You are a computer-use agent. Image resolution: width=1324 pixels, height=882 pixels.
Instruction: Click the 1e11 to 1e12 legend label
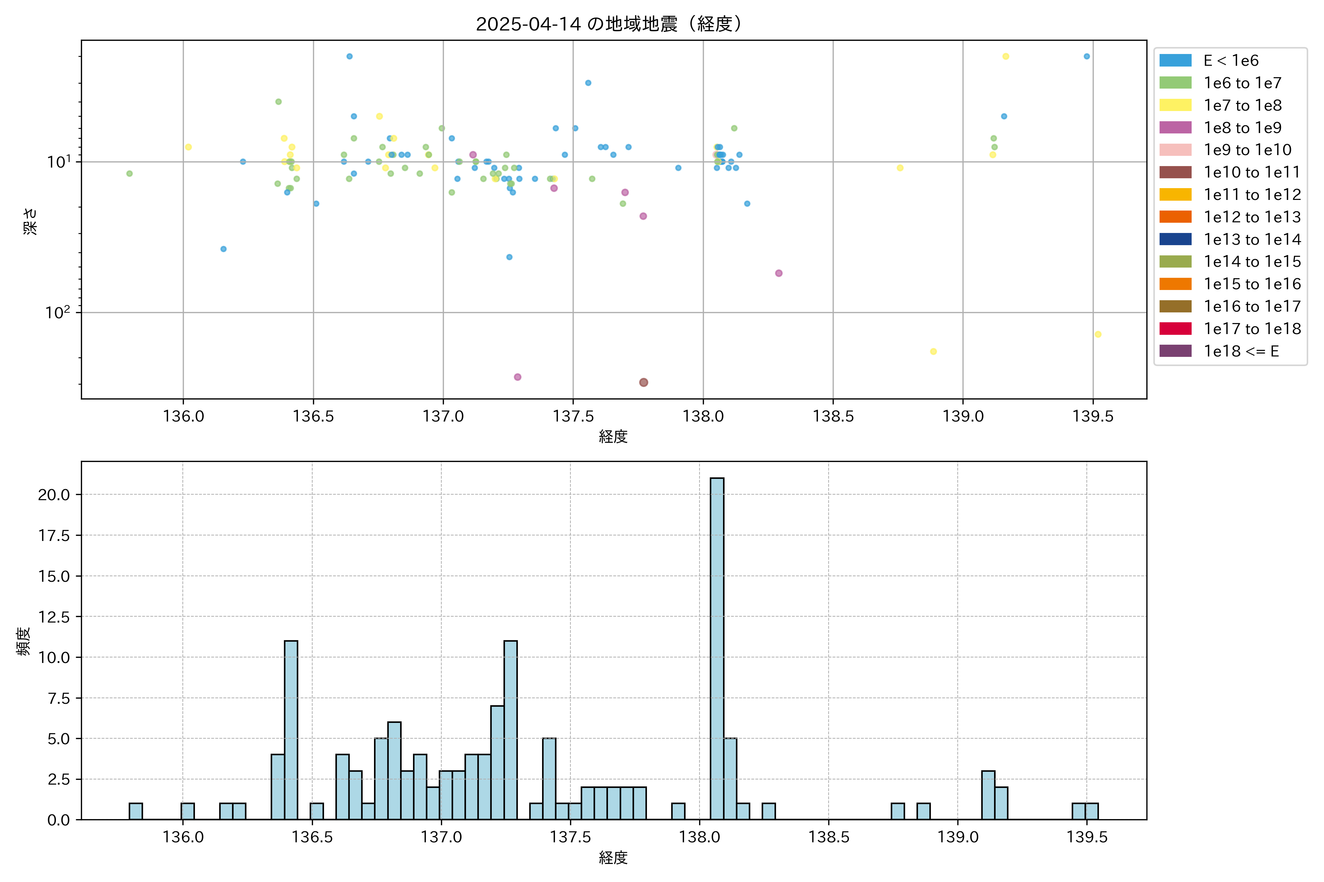[1252, 195]
